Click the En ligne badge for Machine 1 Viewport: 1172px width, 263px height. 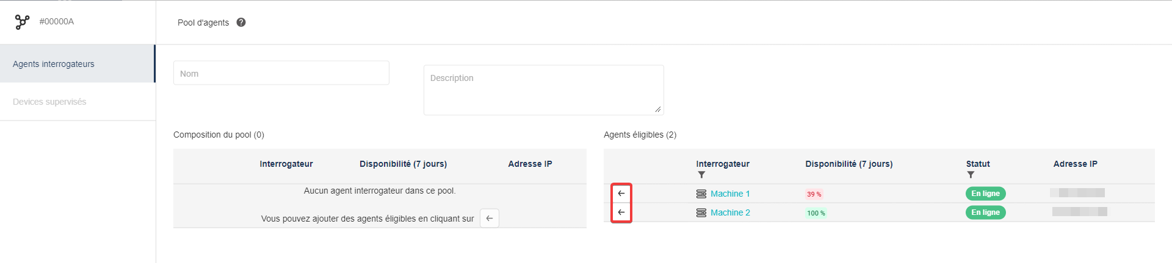(x=985, y=194)
